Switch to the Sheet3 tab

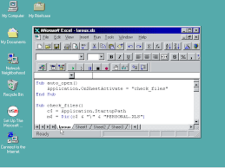tap(117, 127)
